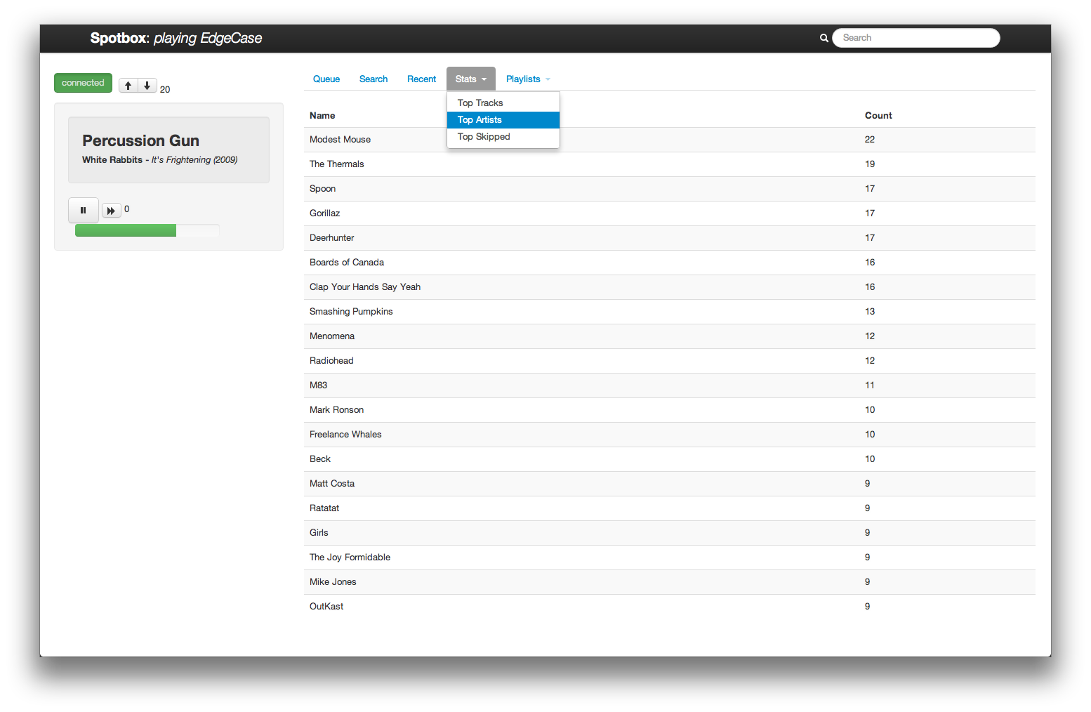This screenshot has width=1091, height=712.
Task: Click the Spotbox brand title
Action: point(176,38)
